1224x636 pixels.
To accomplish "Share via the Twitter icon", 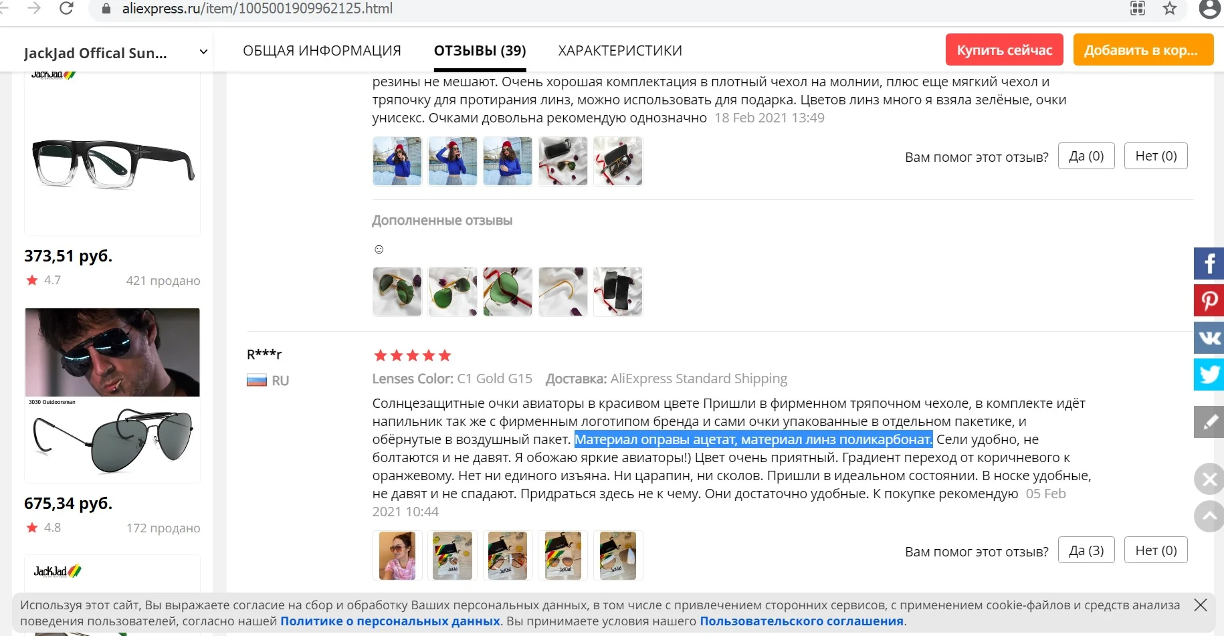I will pyautogui.click(x=1209, y=374).
